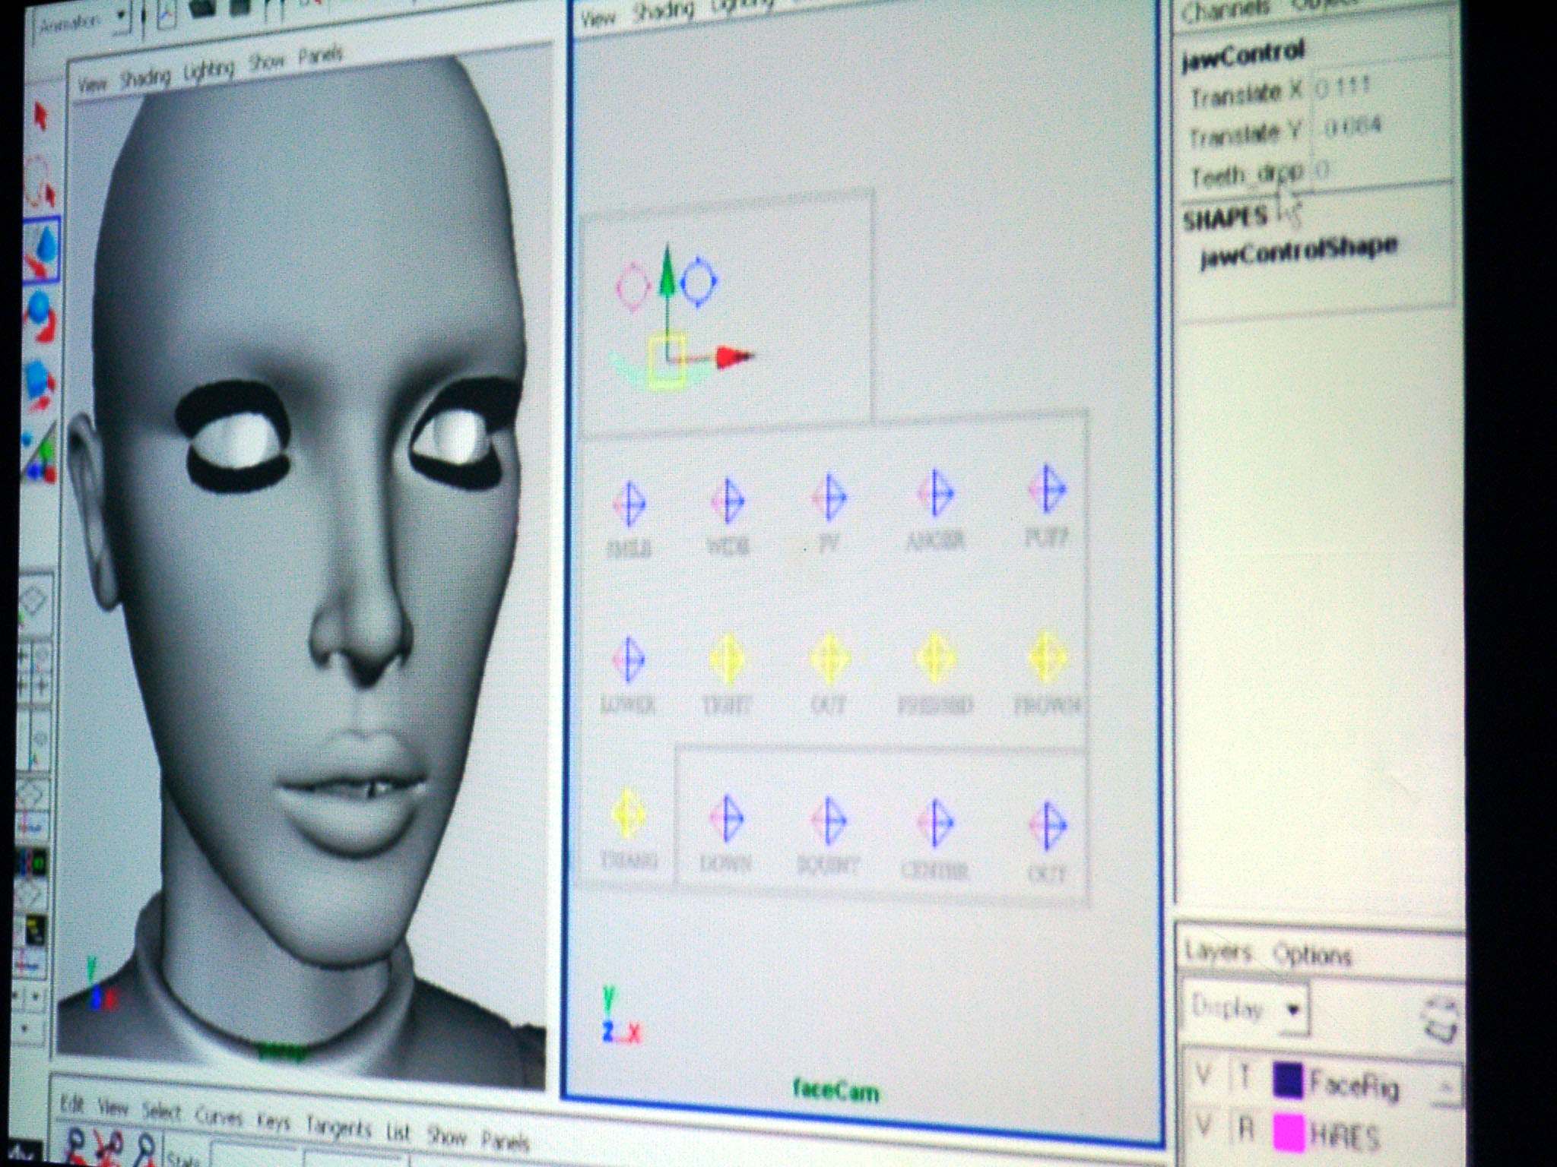
Task: Pick the Scale tool icon
Action: tap(40, 384)
